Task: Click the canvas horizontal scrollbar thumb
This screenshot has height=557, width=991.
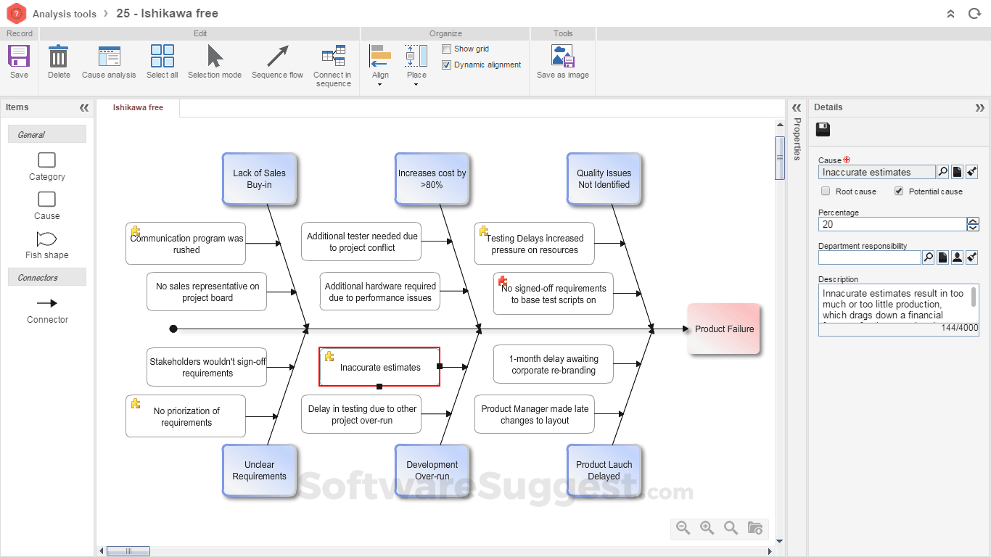Action: click(128, 551)
